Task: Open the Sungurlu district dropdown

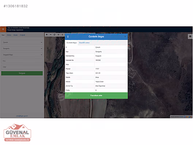Action: point(22,48)
